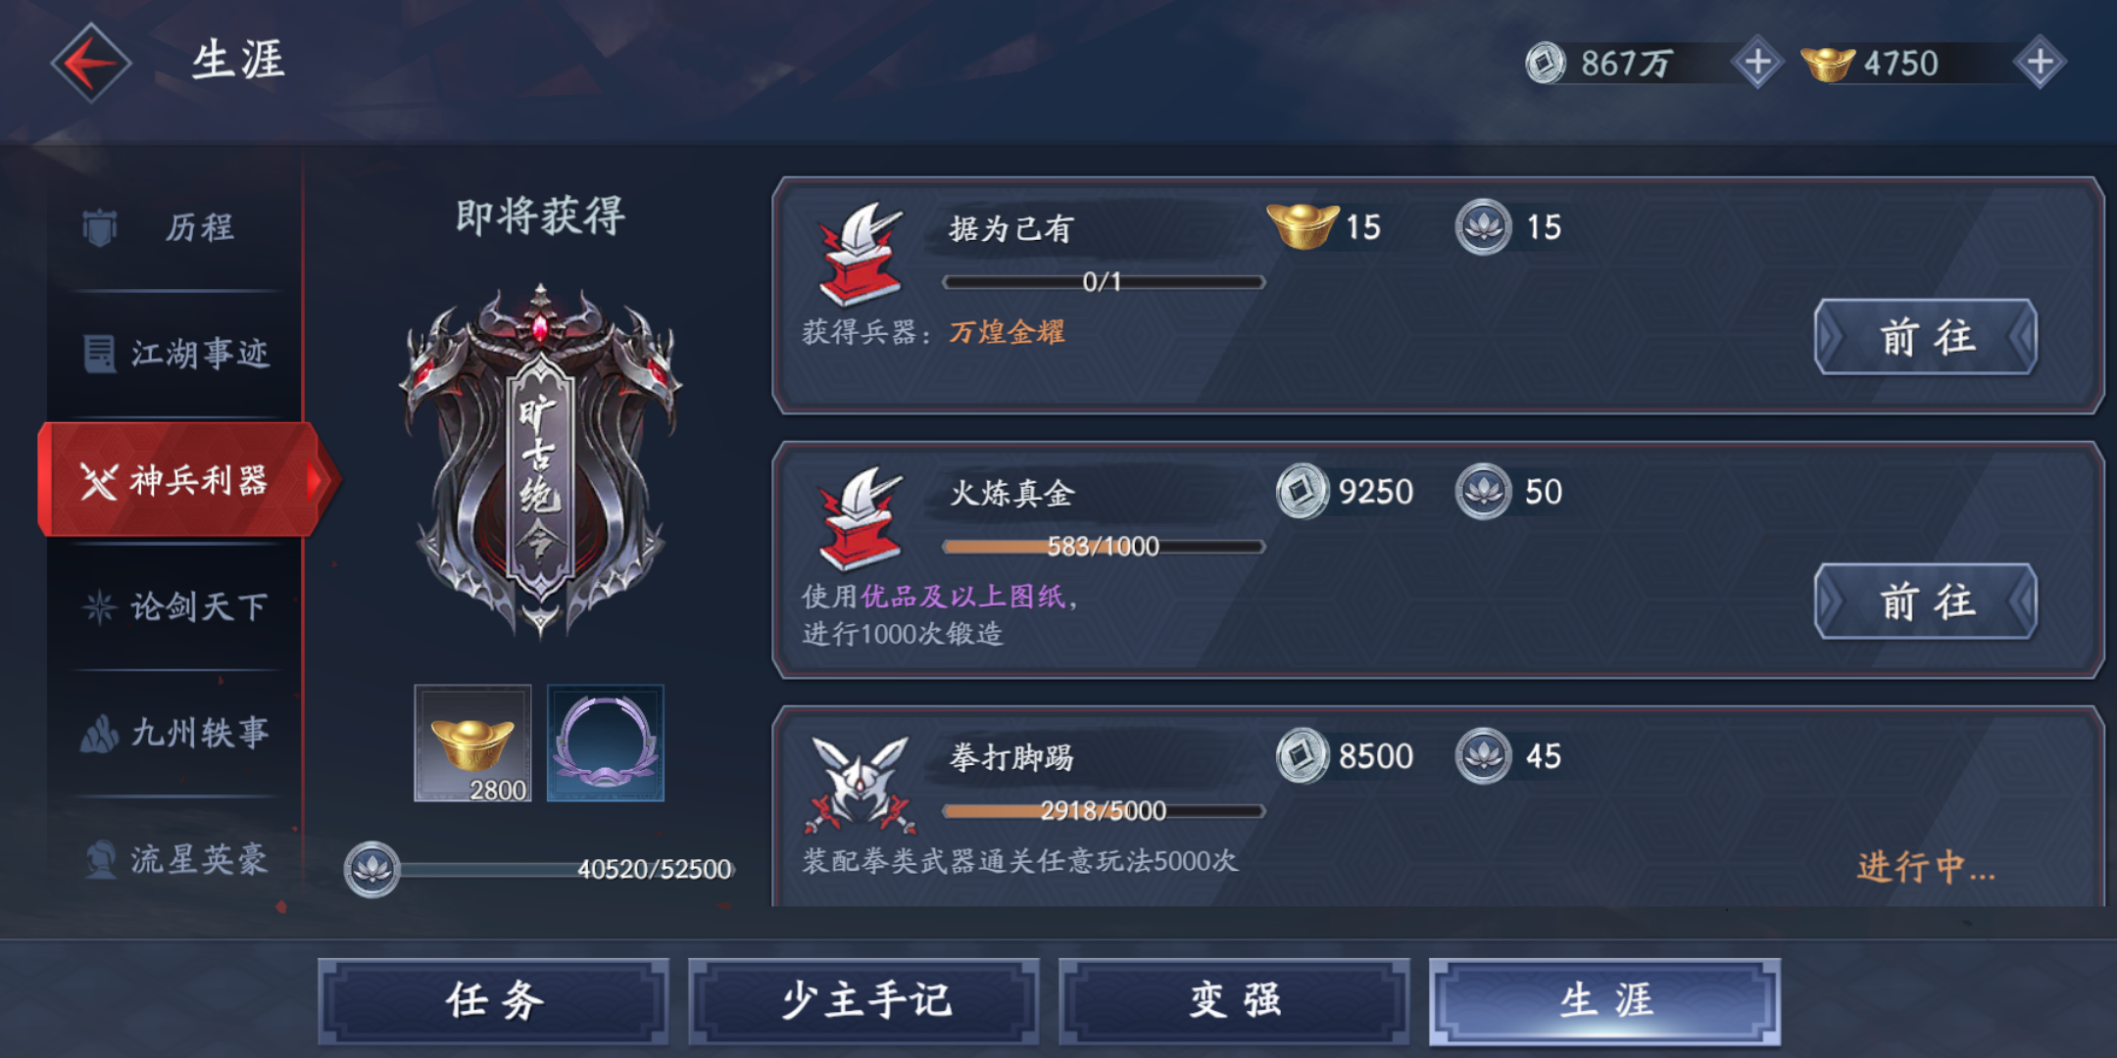Click the 40520/52500 progress bar
Screen dimensions: 2117x1058
(x=566, y=869)
